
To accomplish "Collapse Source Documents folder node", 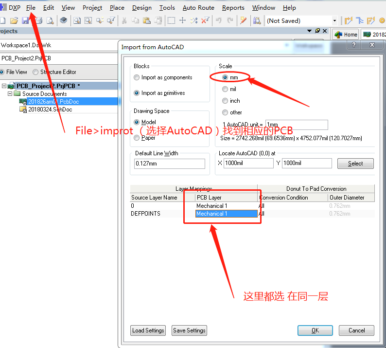I will pos(10,93).
